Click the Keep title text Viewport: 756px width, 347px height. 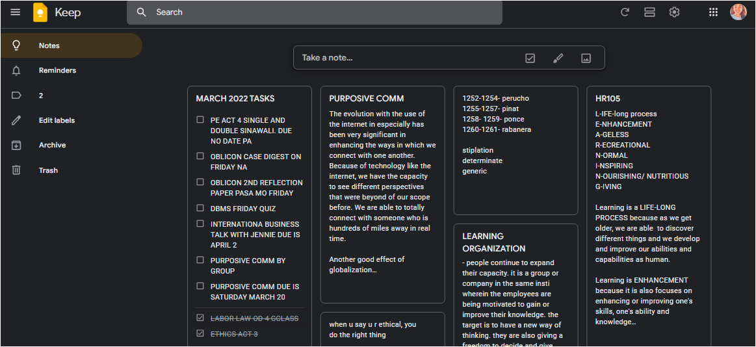pyautogui.click(x=68, y=12)
